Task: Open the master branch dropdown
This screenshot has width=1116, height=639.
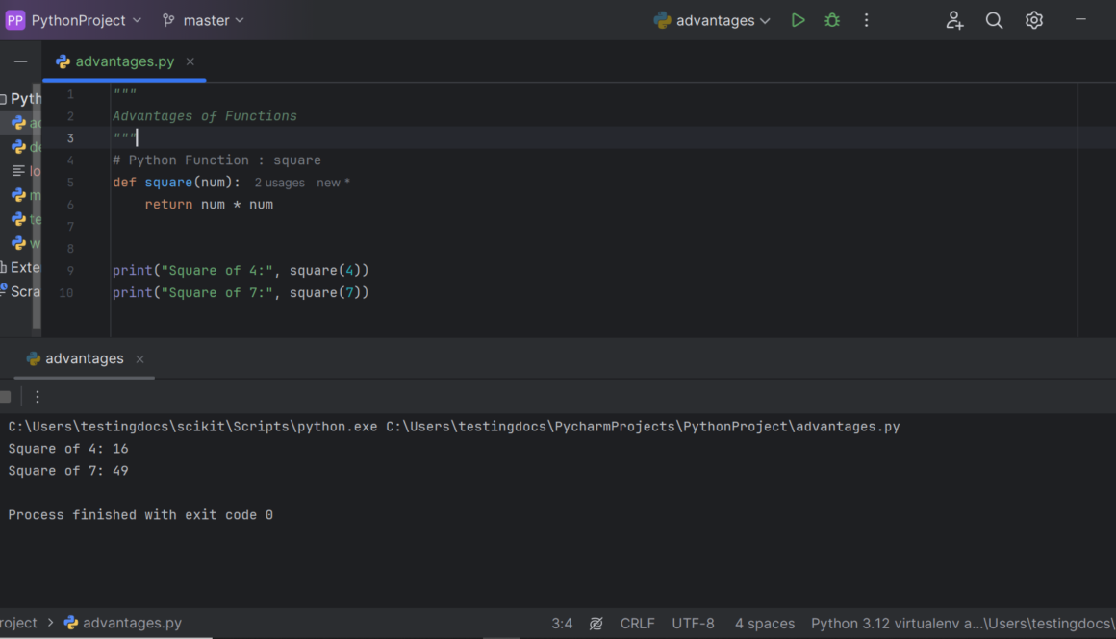Action: click(x=203, y=20)
